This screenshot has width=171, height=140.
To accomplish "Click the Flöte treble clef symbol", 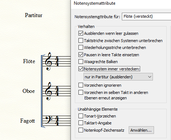I will (48, 61).
